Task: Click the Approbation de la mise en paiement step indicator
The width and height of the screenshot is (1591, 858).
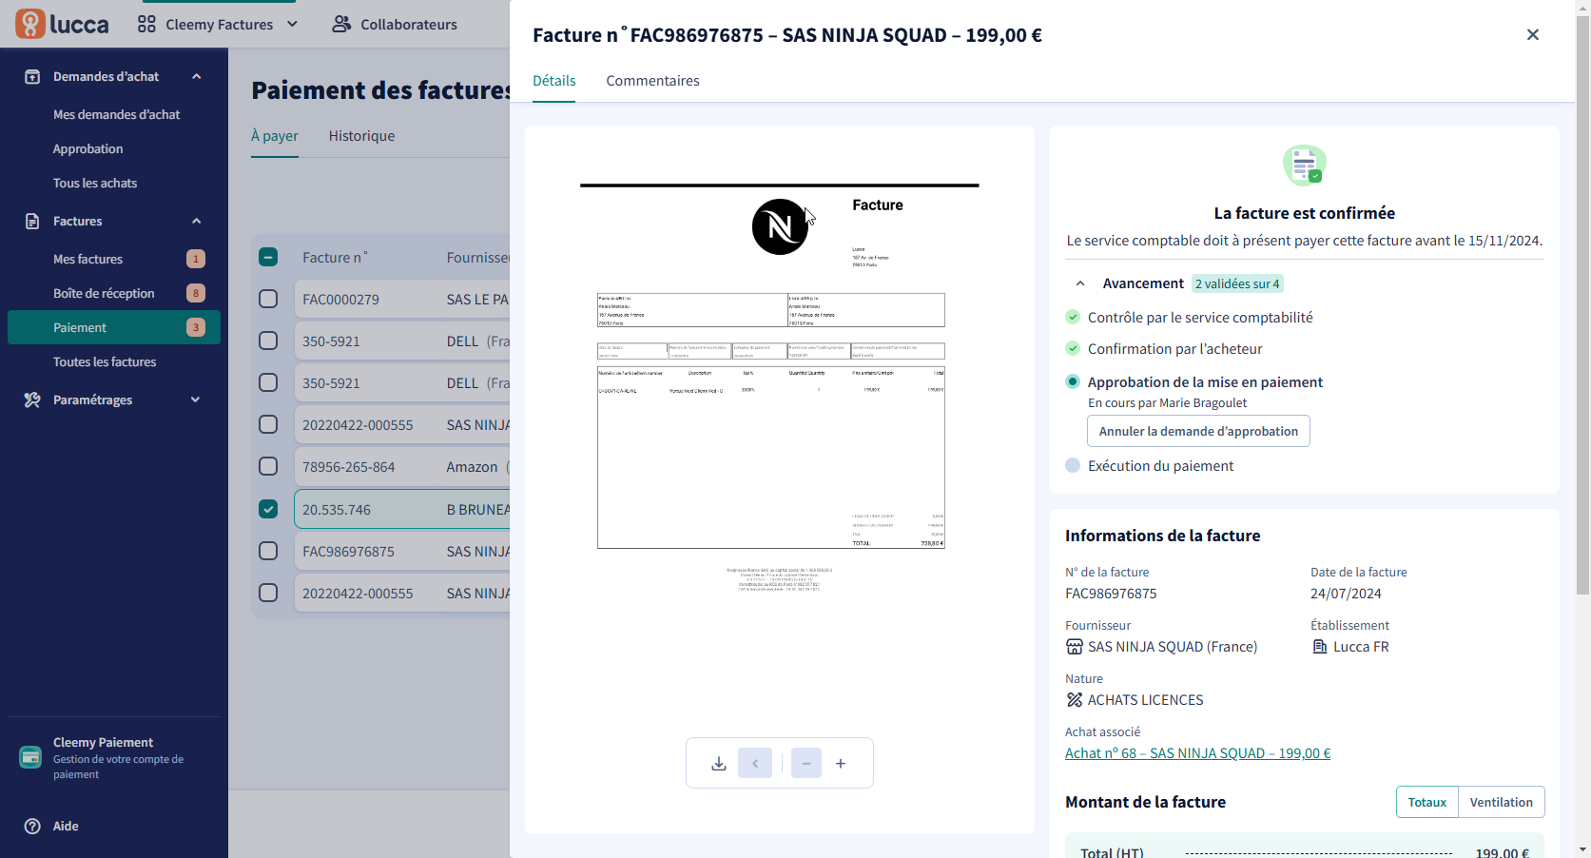Action: (1073, 381)
